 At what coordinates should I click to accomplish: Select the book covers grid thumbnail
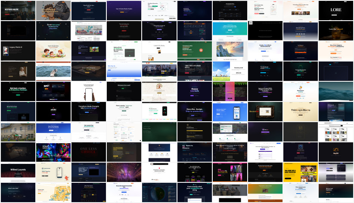click(x=336, y=132)
